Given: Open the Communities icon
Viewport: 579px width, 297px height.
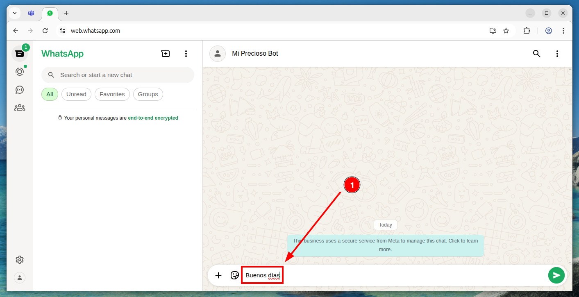Looking at the screenshot, I should [x=19, y=108].
